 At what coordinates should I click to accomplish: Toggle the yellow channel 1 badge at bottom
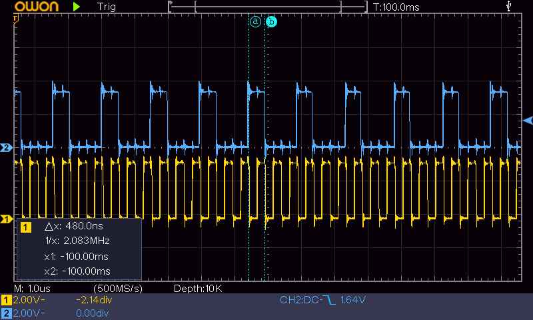[7, 301]
